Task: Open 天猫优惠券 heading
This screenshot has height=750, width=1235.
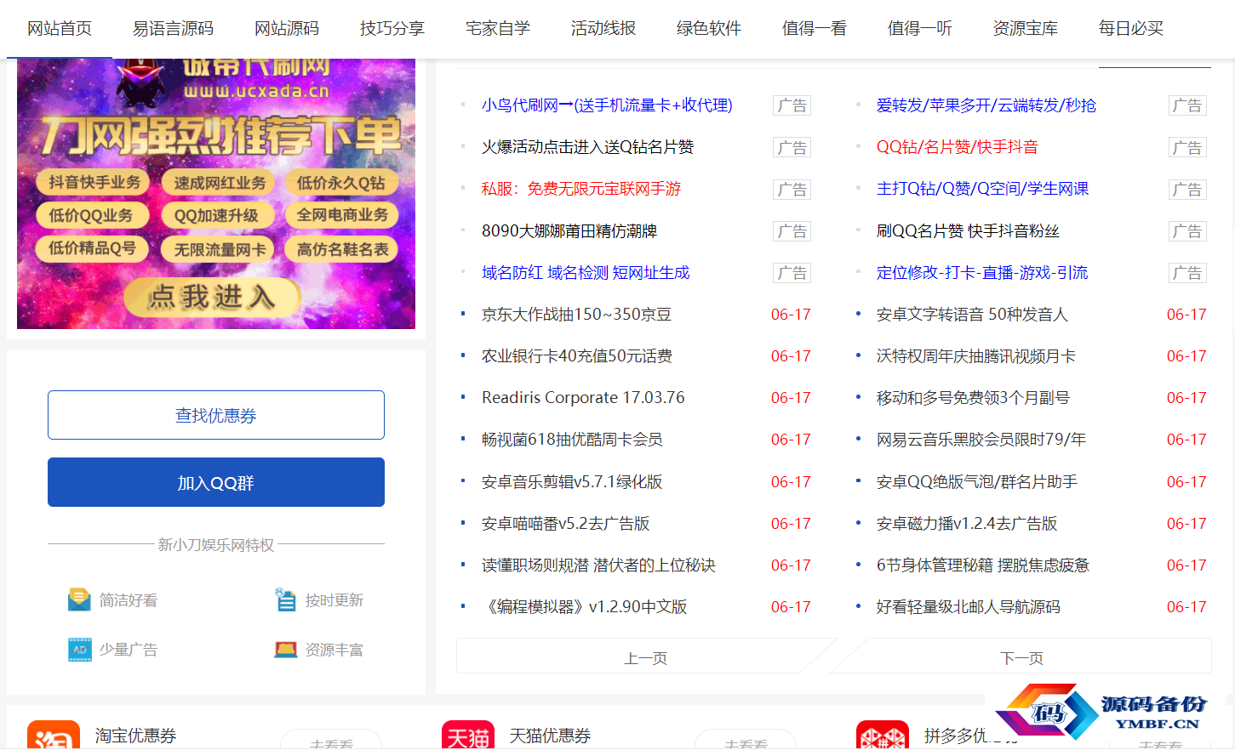Action: 550,736
